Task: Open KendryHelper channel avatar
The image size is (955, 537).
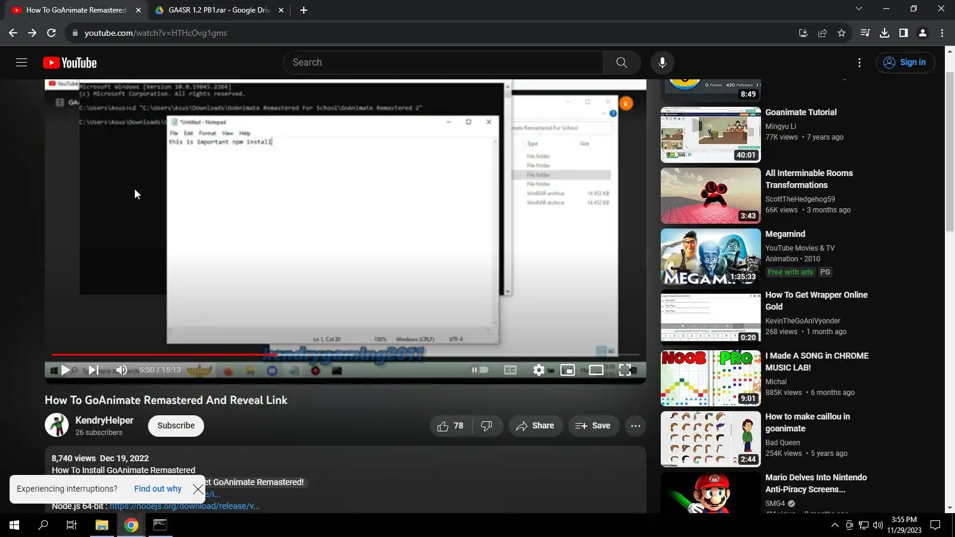Action: [x=57, y=425]
